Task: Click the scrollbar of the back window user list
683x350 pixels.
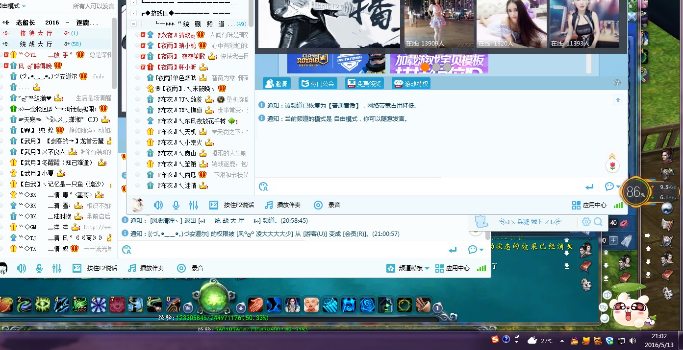Action: pyautogui.click(x=114, y=54)
